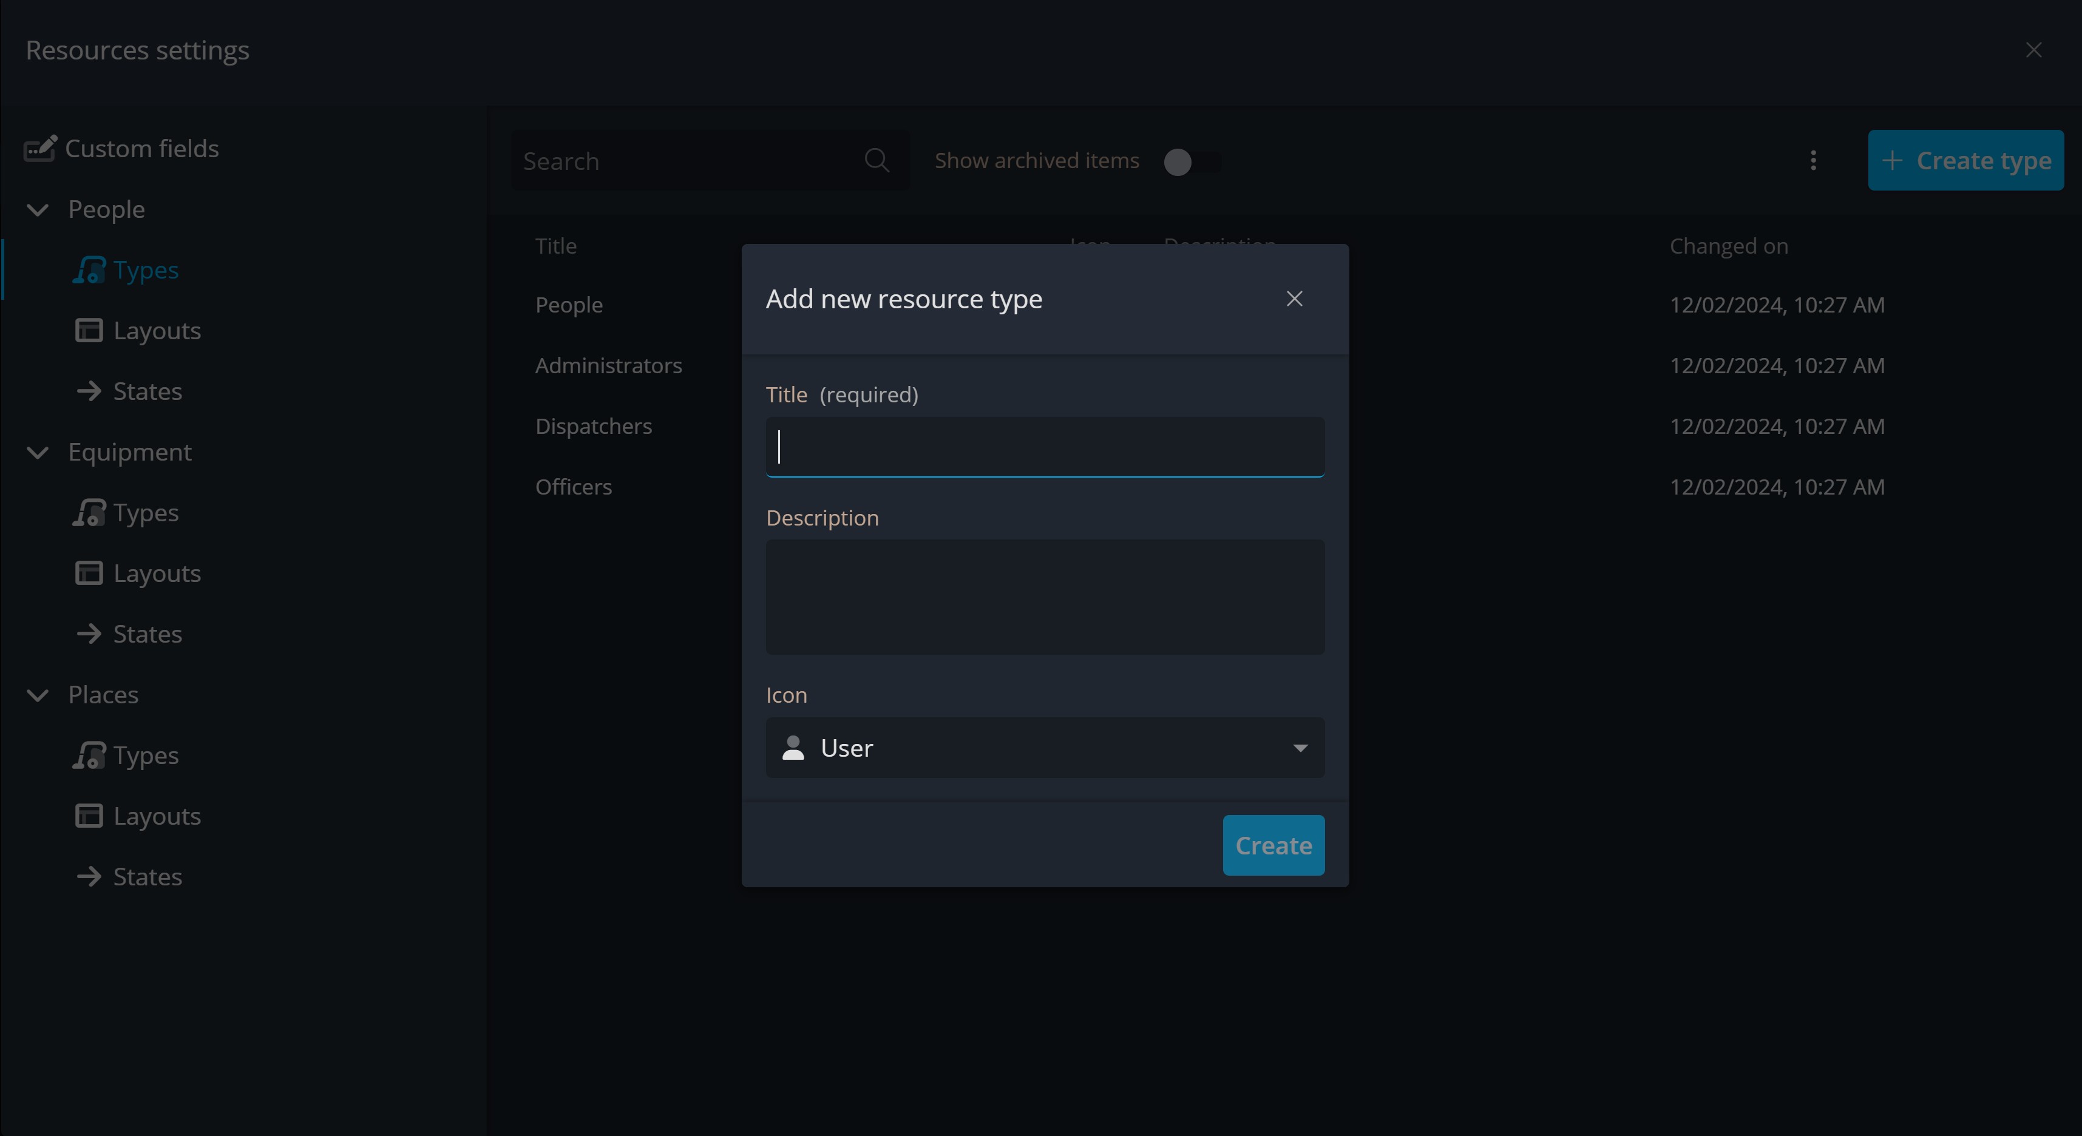This screenshot has height=1136, width=2082.
Task: Click the Places Layouts icon
Action: 89,815
